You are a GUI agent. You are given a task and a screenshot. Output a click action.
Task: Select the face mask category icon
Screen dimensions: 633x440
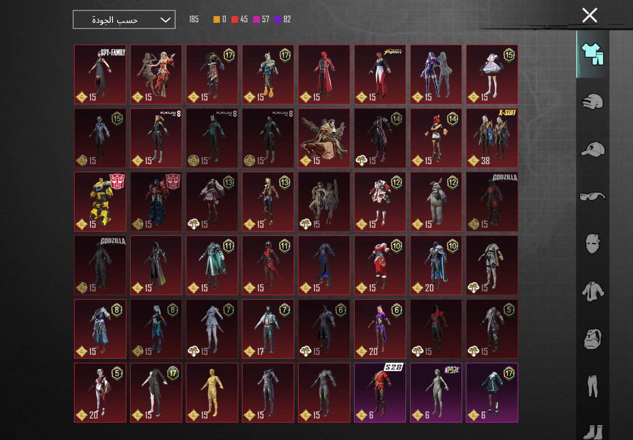592,243
